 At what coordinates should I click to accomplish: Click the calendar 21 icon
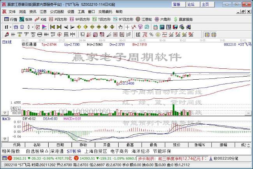click(x=155, y=27)
